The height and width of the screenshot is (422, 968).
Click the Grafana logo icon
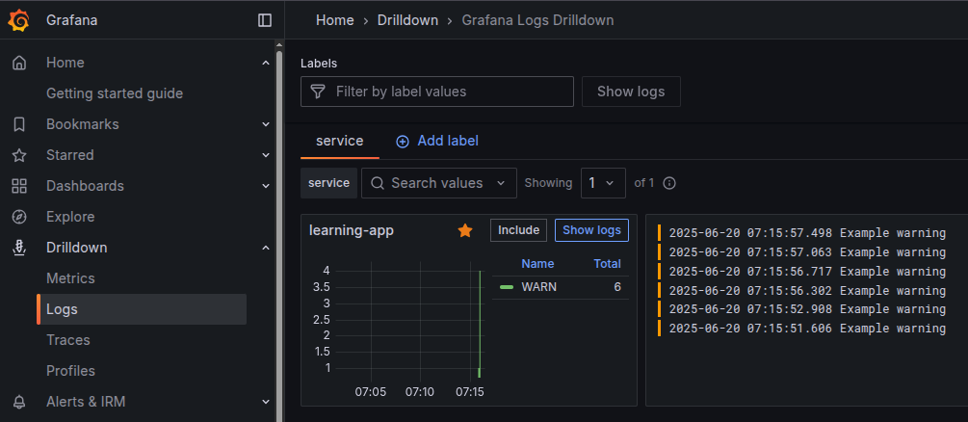(x=19, y=20)
